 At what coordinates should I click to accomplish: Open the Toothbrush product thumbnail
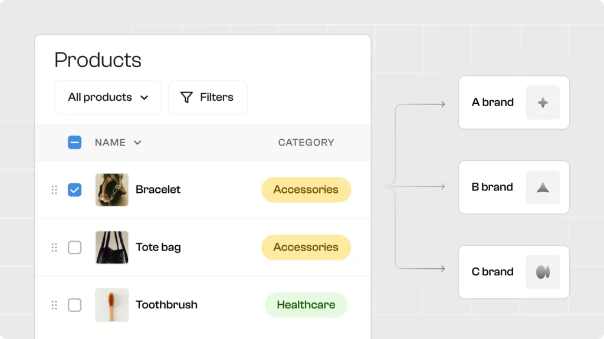point(112,305)
